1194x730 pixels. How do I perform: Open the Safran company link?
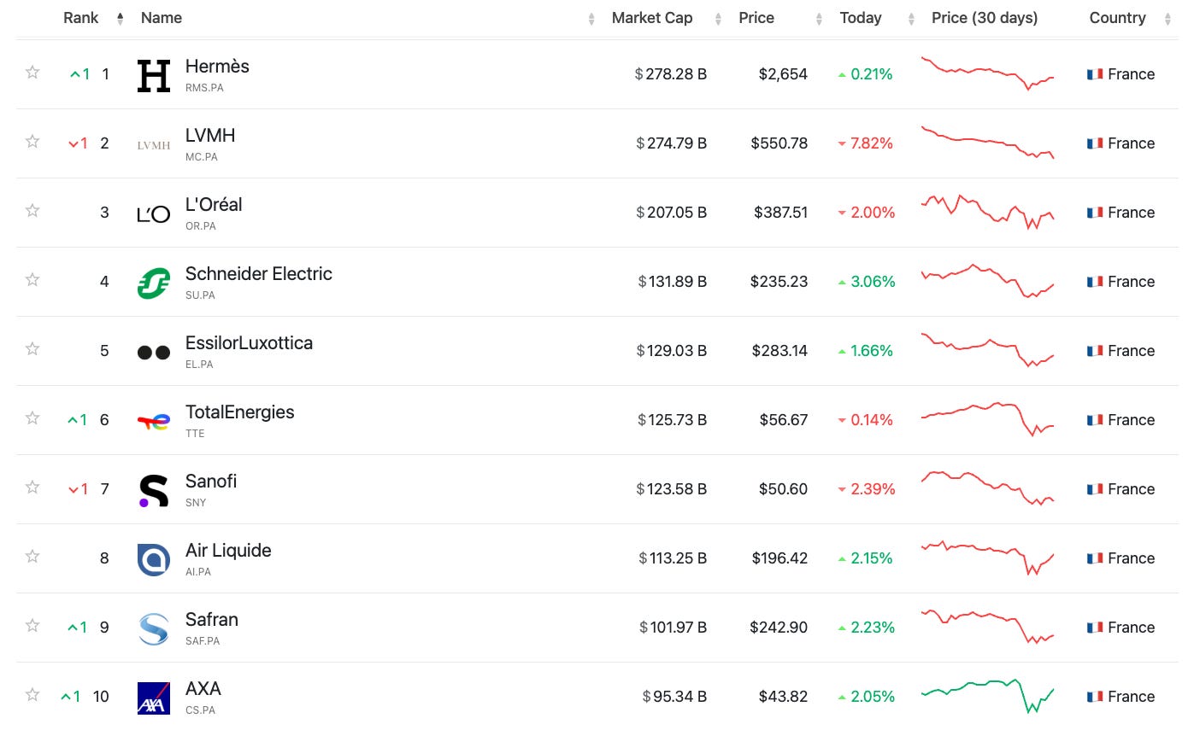point(212,620)
